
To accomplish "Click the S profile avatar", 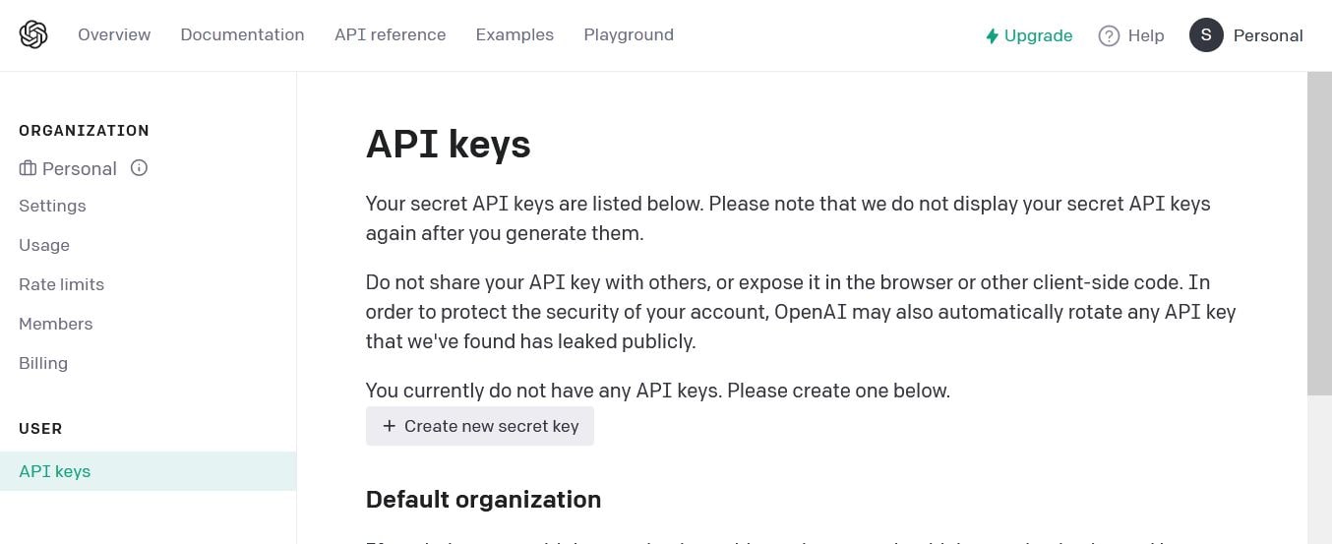I will pos(1206,35).
